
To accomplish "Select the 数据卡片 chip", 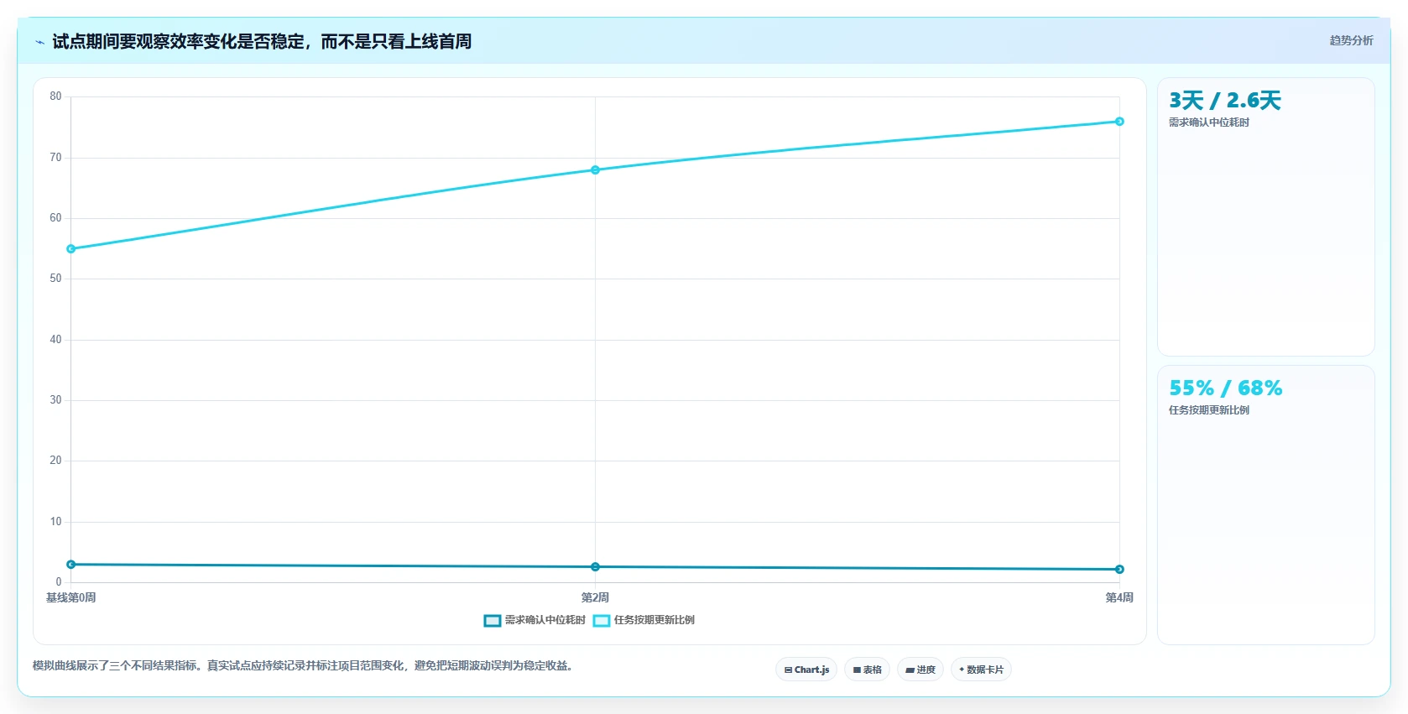I will [981, 670].
